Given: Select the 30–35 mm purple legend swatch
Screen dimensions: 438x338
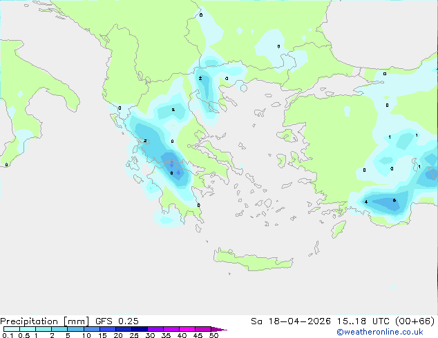Looking at the screenshot, I should pyautogui.click(x=155, y=329).
